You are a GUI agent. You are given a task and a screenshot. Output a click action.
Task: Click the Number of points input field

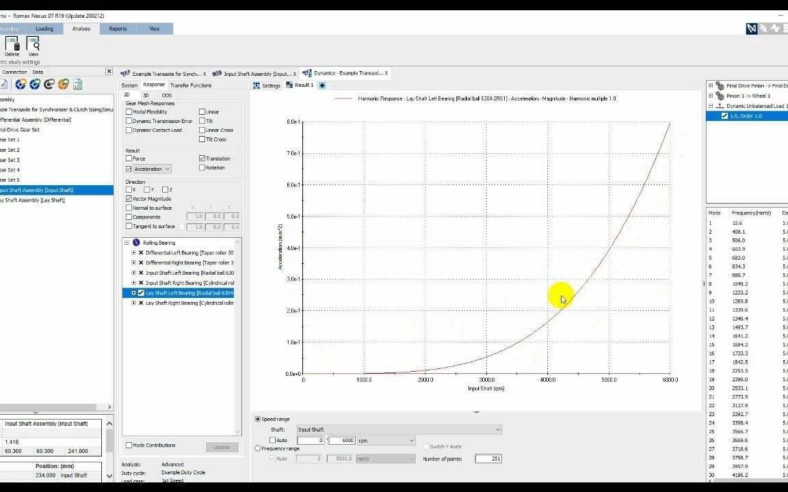coord(488,459)
